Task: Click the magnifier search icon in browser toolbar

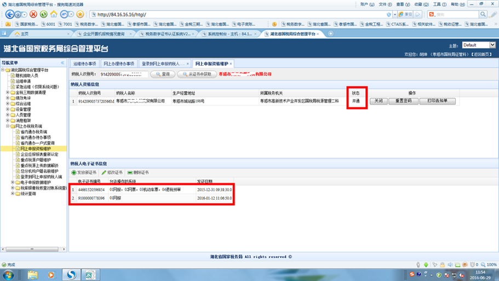Action: tap(483, 14)
